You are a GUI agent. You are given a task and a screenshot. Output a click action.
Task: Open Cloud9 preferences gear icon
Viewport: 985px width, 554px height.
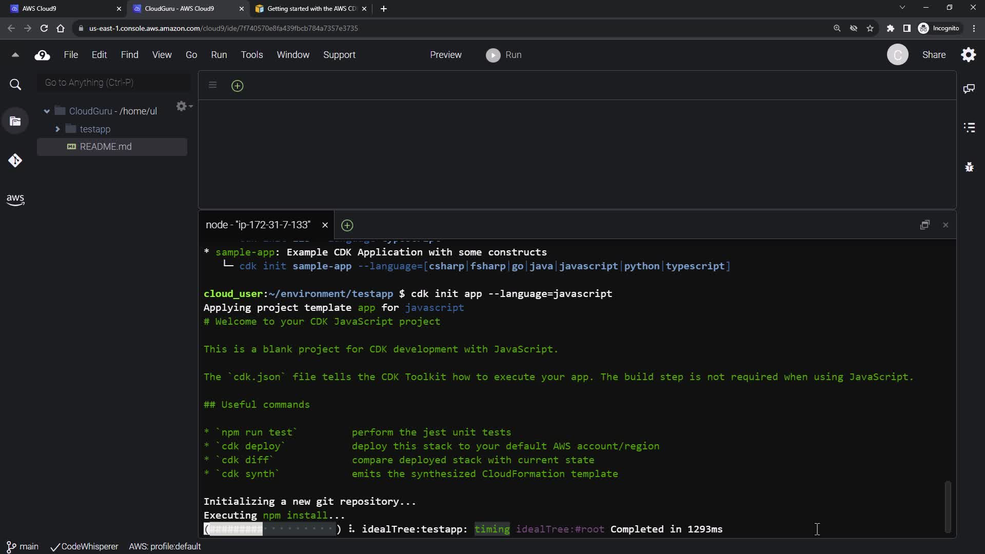point(968,55)
